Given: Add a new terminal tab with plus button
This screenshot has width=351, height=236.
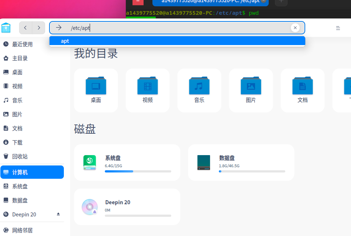Looking at the screenshot, I should (x=281, y=2).
